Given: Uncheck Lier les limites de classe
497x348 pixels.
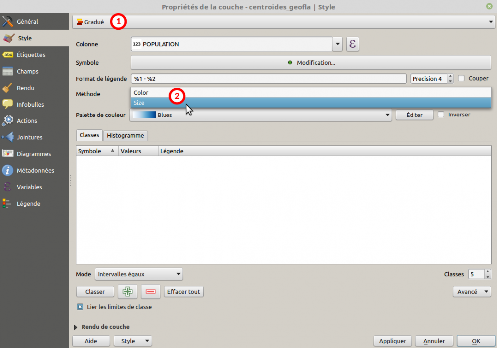Looking at the screenshot, I should [x=80, y=307].
